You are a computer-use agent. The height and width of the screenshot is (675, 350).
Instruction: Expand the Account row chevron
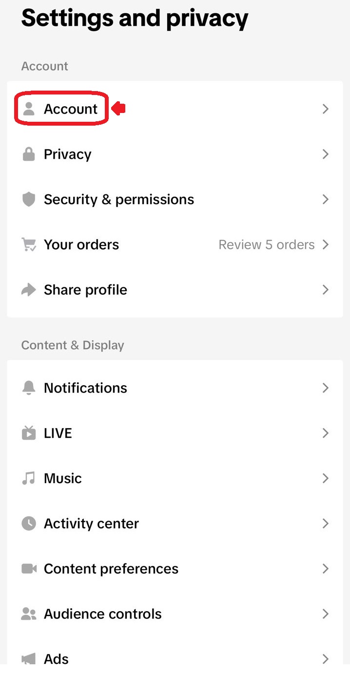(x=325, y=109)
